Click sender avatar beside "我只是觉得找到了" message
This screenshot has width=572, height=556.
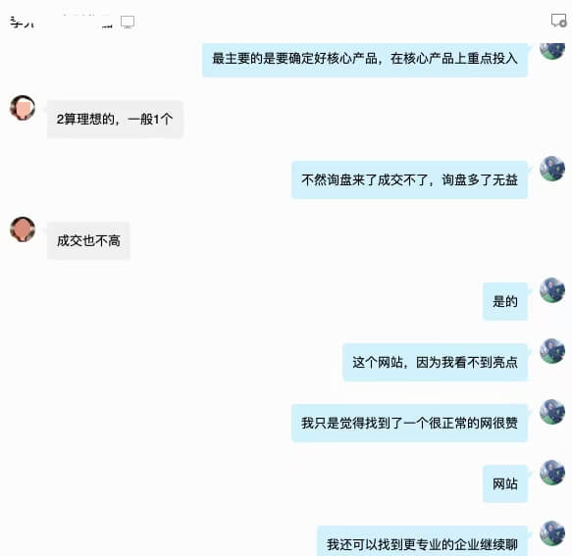click(552, 412)
